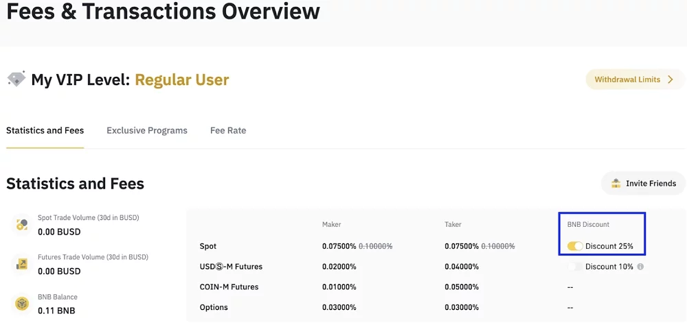The height and width of the screenshot is (327, 687).
Task: Click the USDⓈ-M Futures maker fee 0.02000%
Action: 339,267
